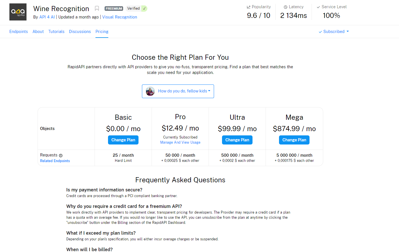Open the Related Endpoints link
399x252 pixels.
[55, 161]
